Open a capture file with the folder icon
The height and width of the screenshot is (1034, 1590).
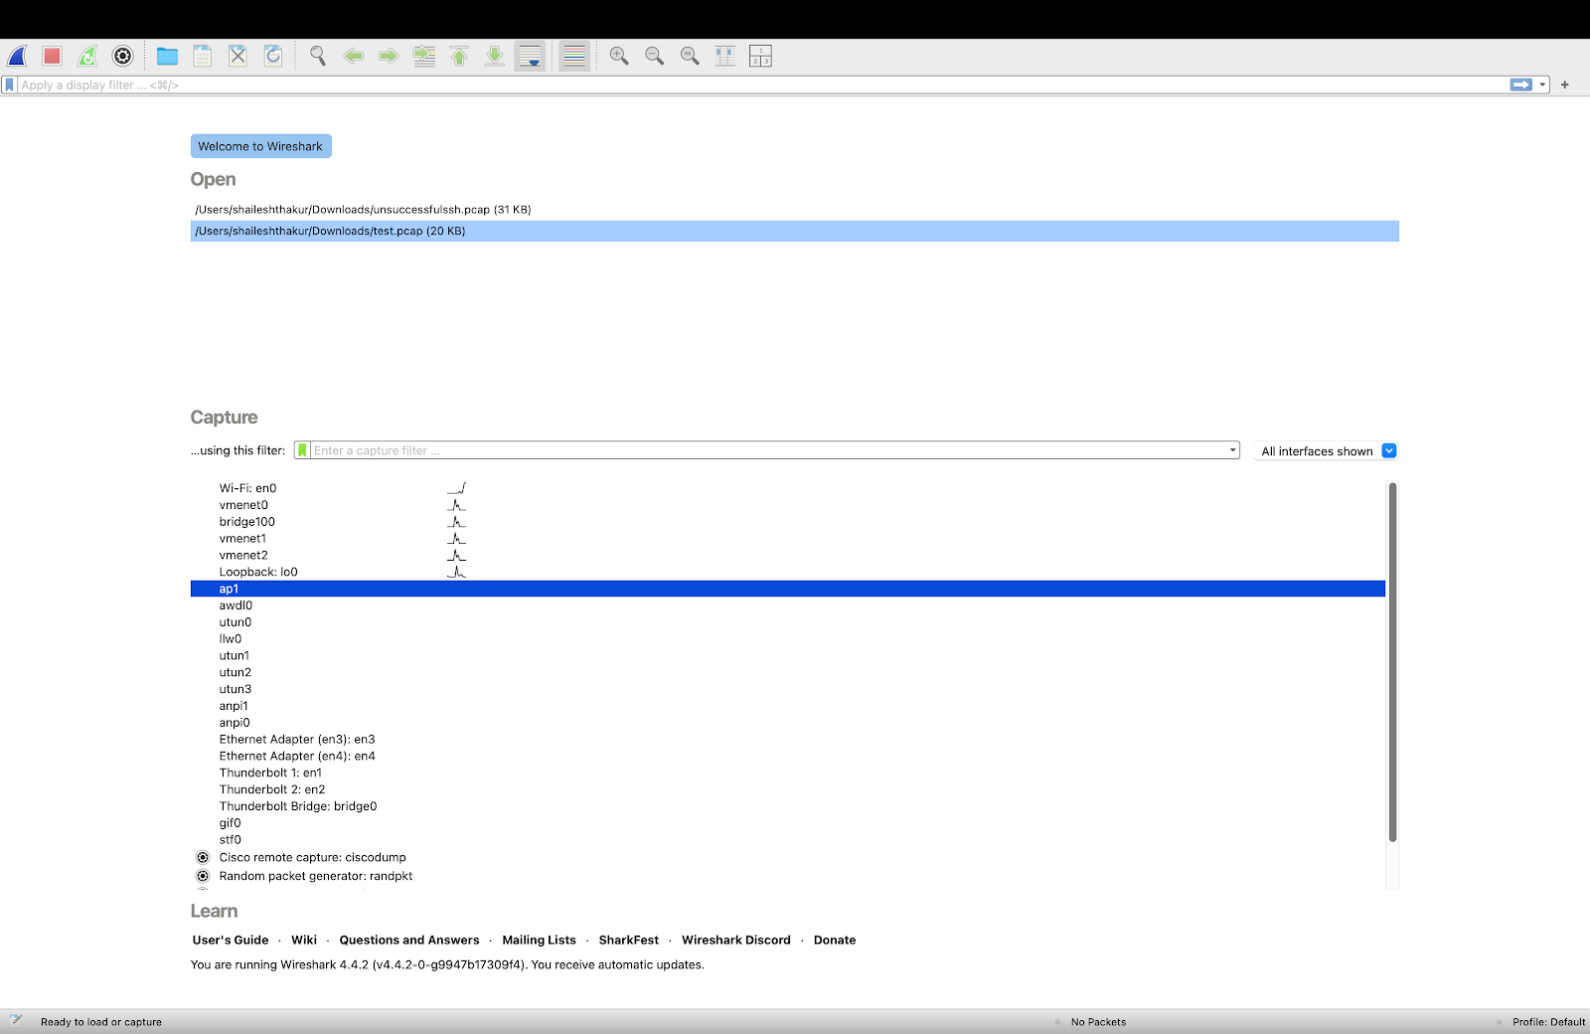167,57
